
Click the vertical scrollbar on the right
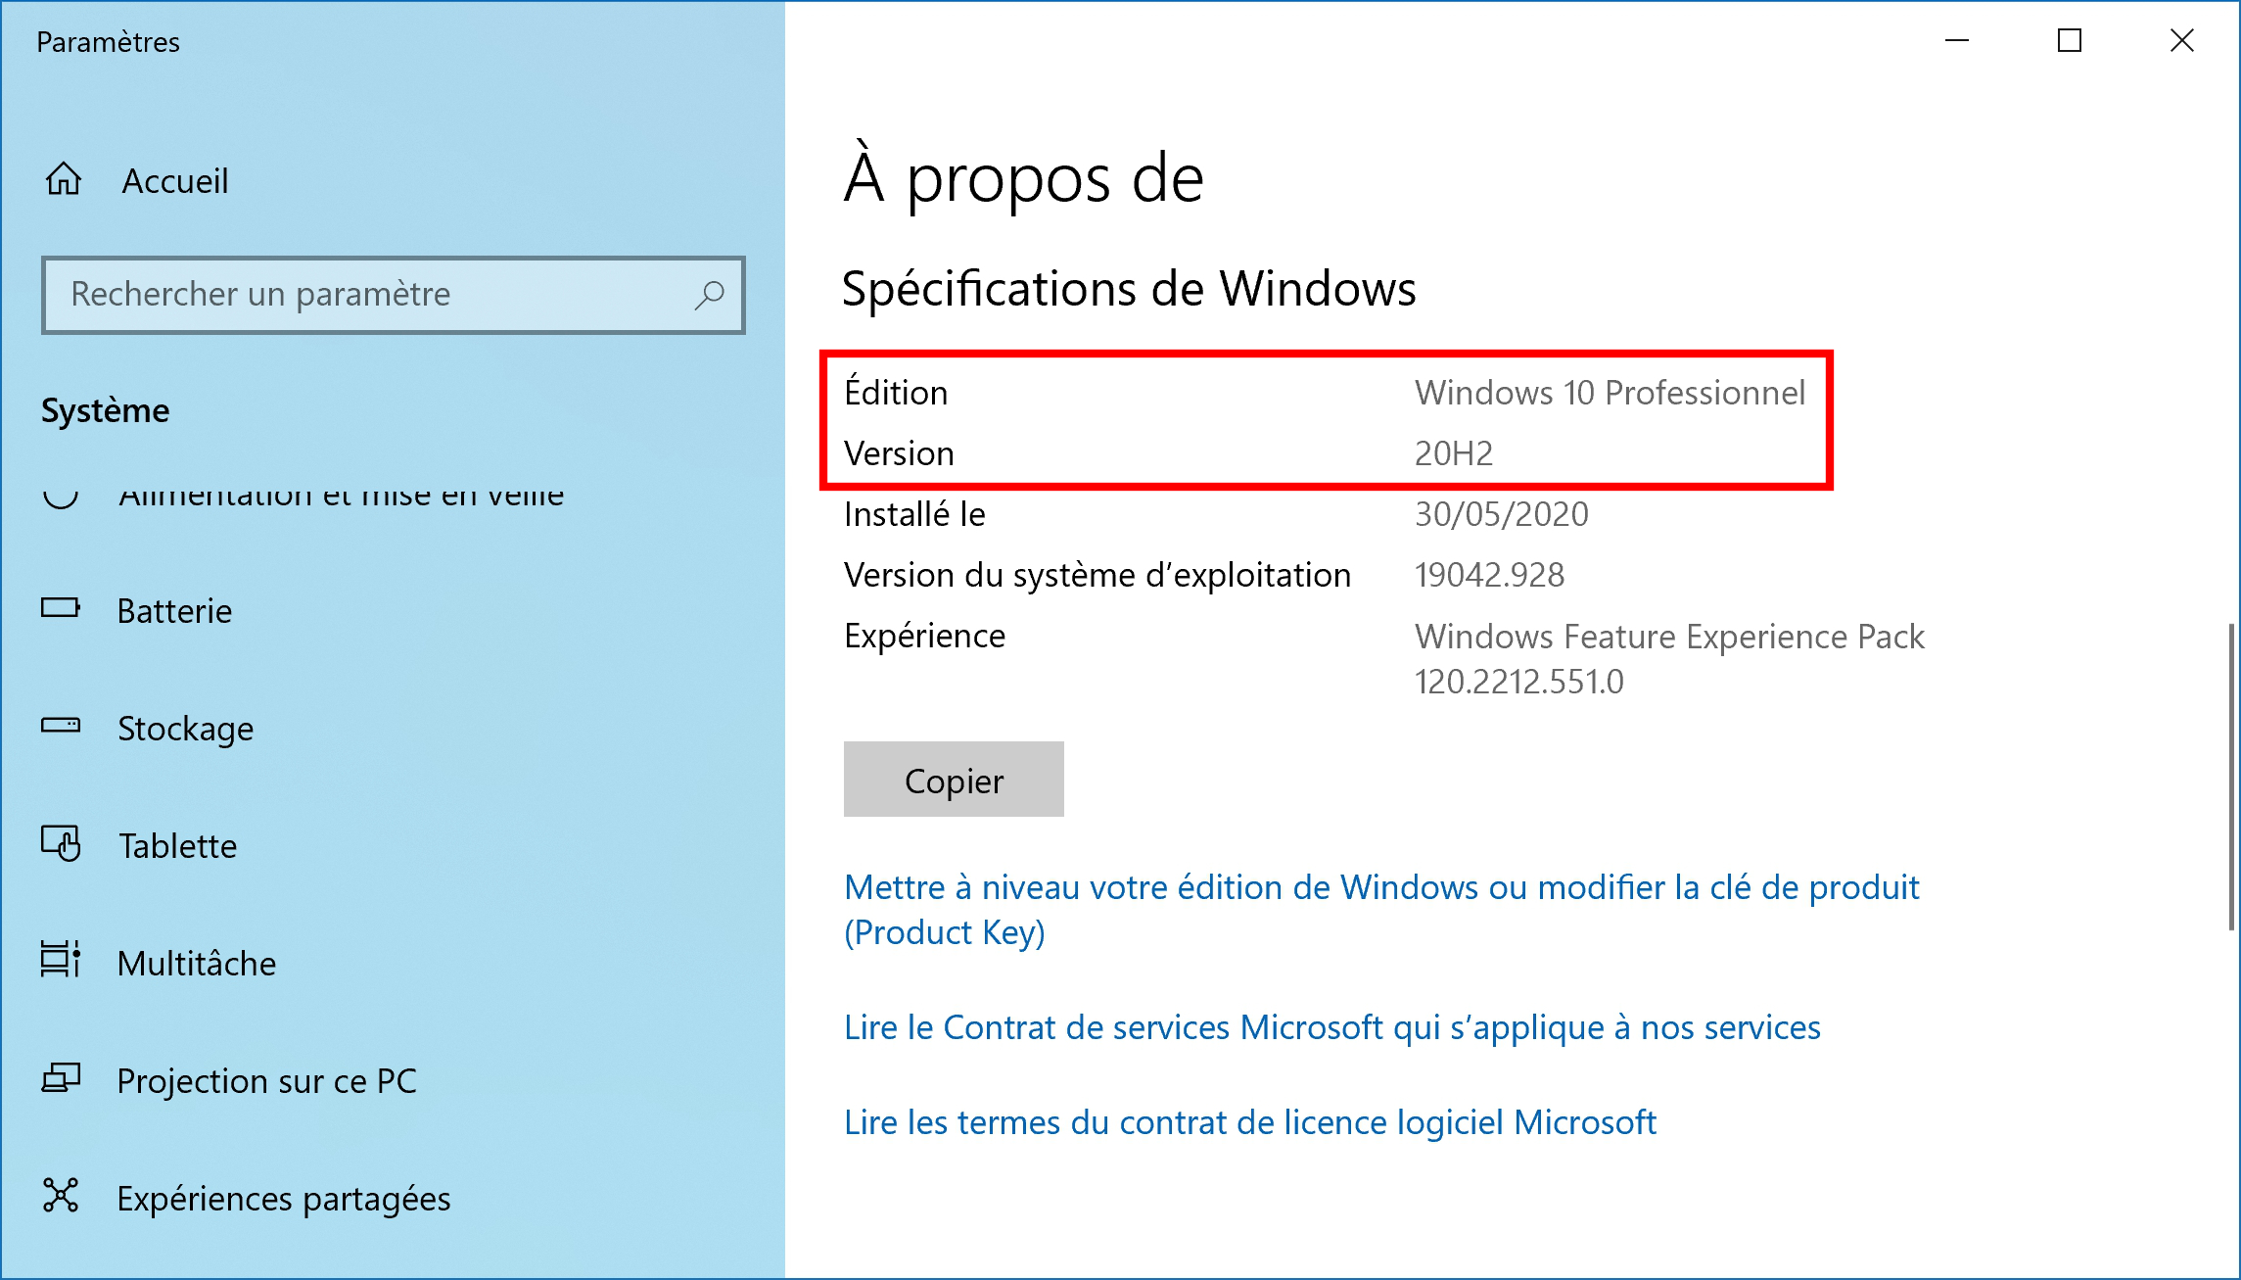tap(2231, 776)
